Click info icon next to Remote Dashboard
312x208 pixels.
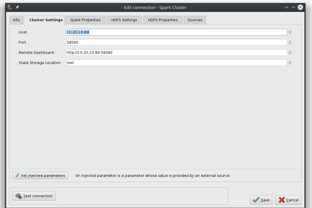tap(290, 53)
